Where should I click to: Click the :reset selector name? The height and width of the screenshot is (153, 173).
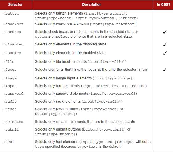click(10, 109)
